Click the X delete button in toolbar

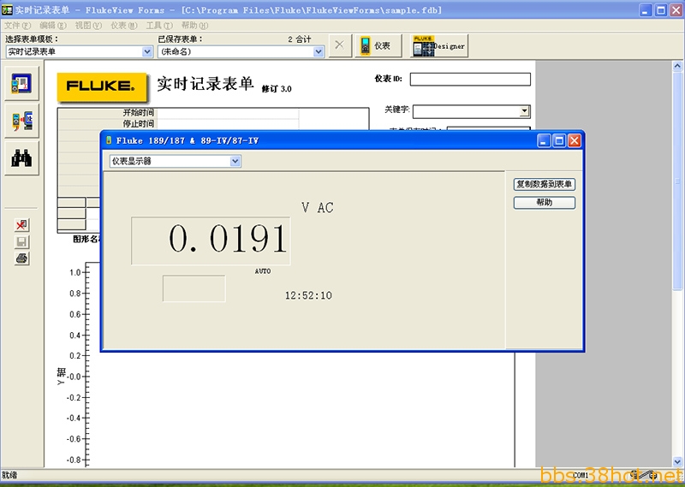(x=339, y=45)
